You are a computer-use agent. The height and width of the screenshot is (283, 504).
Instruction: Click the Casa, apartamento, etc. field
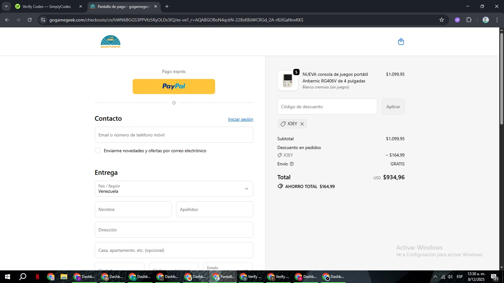174,250
